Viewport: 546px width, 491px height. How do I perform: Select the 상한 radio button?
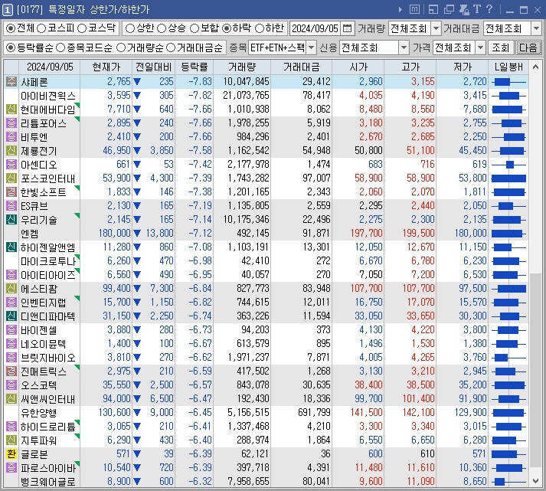tap(130, 28)
